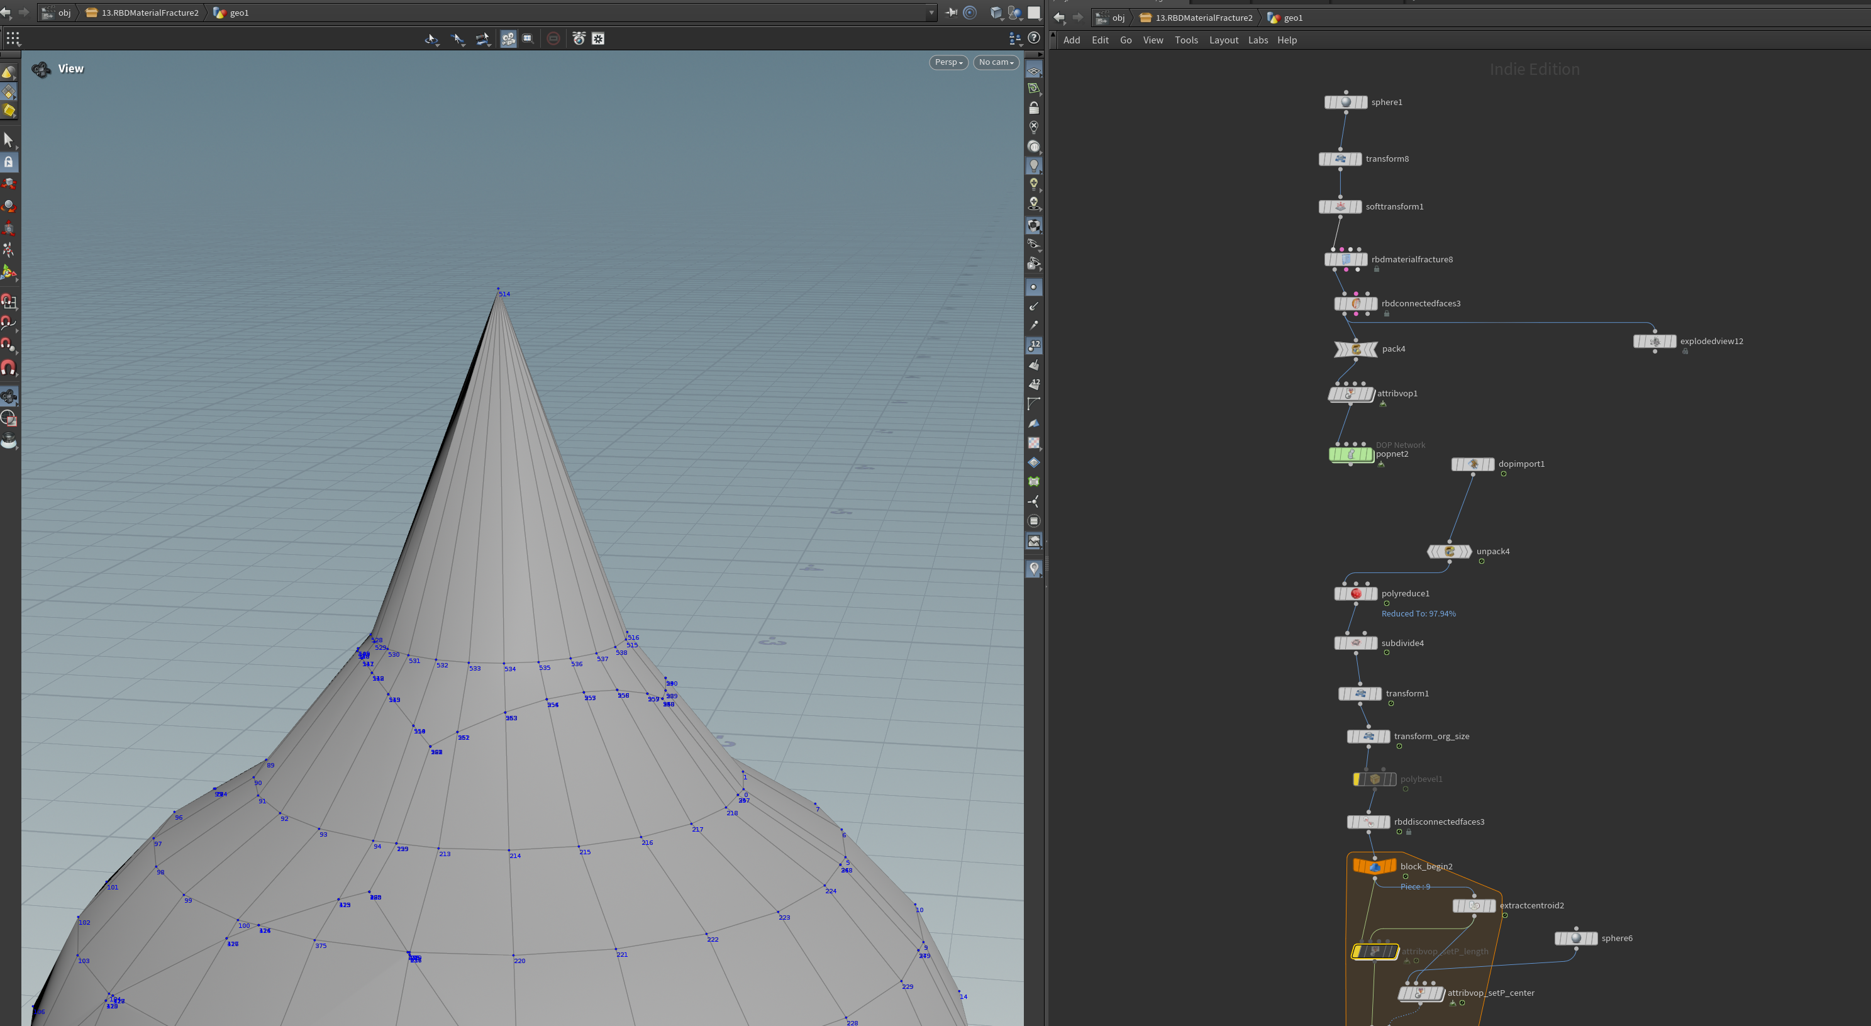The height and width of the screenshot is (1026, 1871).
Task: Toggle display points in viewport sidebar
Action: point(1033,287)
